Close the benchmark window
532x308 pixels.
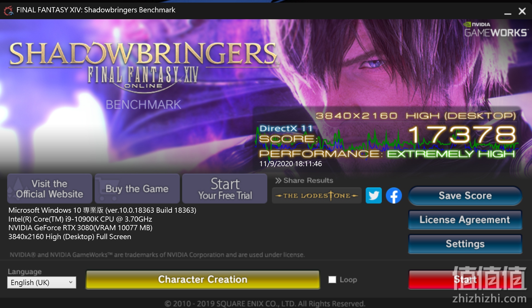point(522,11)
